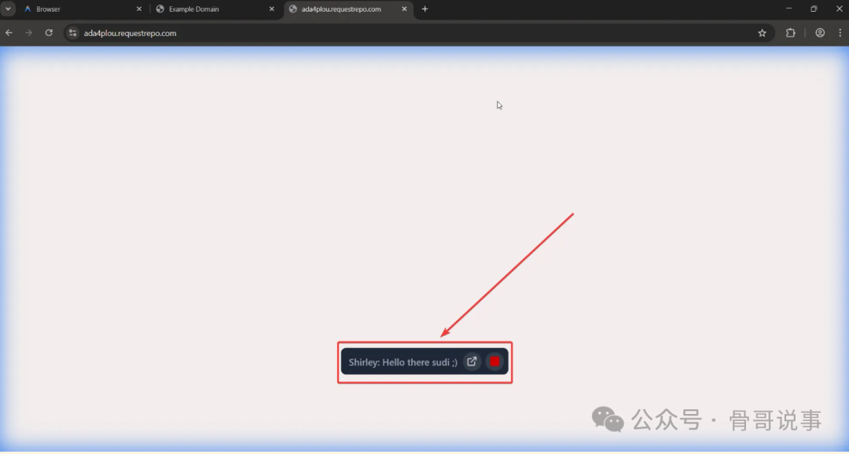Open the browser profile account icon
This screenshot has height=454, width=849.
click(820, 33)
